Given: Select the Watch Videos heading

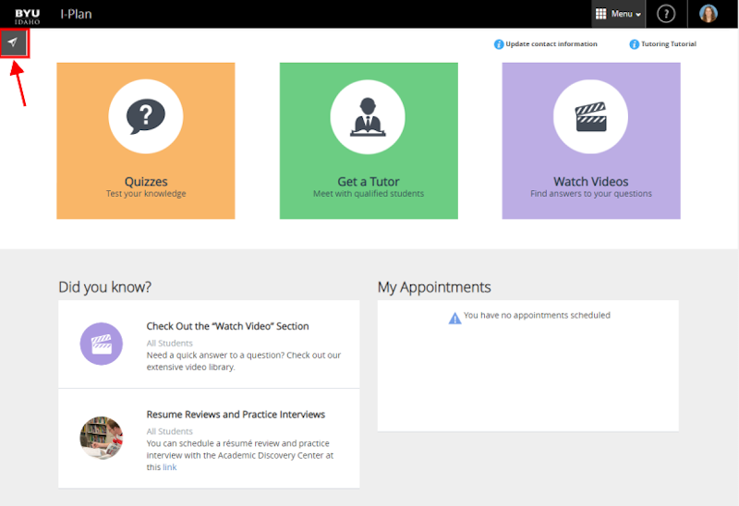Looking at the screenshot, I should tap(590, 182).
